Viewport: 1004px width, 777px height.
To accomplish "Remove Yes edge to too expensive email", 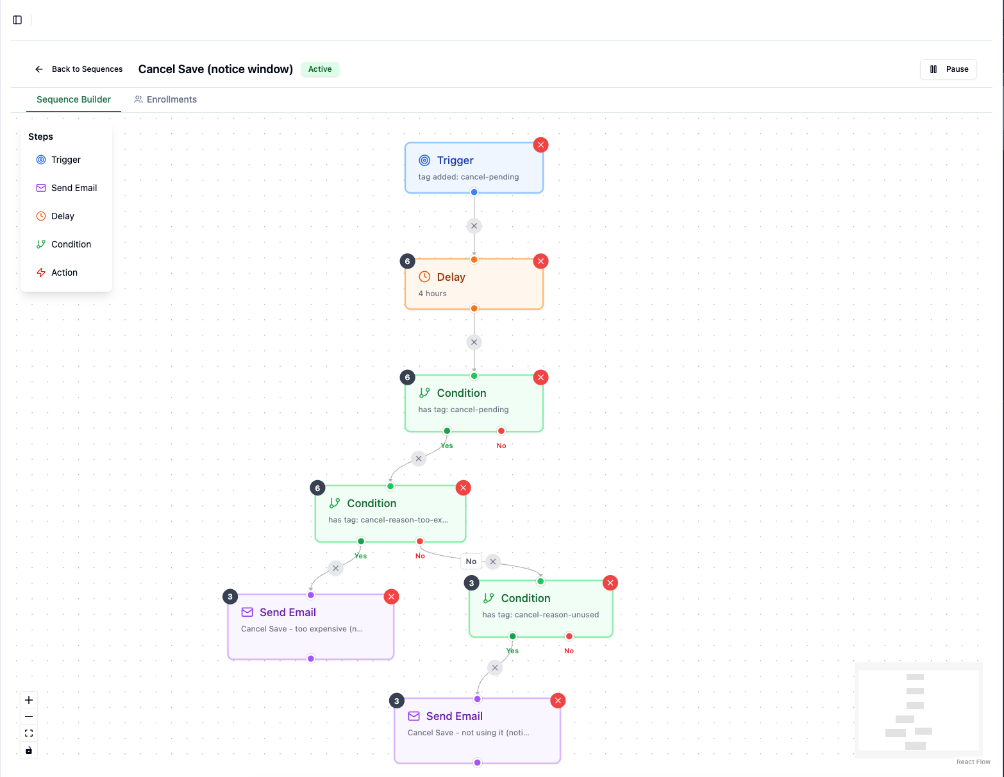I will click(x=335, y=568).
